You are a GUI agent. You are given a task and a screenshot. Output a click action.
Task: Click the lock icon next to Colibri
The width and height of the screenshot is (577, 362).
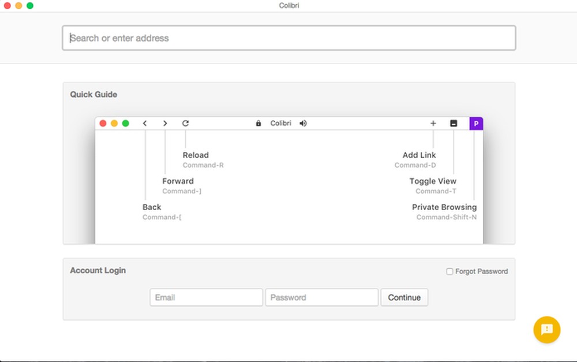258,123
